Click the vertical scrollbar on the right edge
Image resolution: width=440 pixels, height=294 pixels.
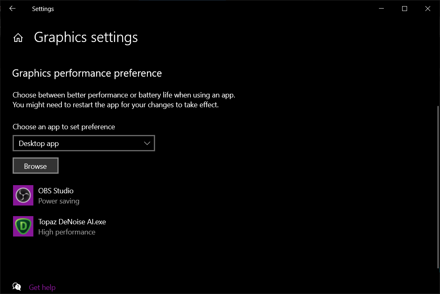coord(438,186)
